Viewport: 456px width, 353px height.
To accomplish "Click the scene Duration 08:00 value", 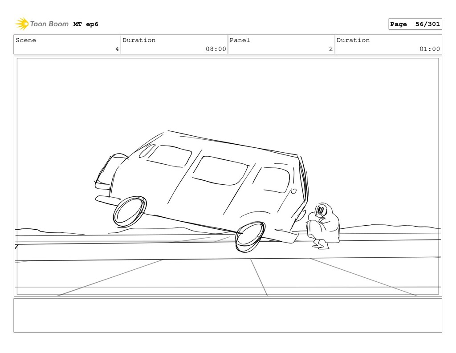I will pos(216,49).
